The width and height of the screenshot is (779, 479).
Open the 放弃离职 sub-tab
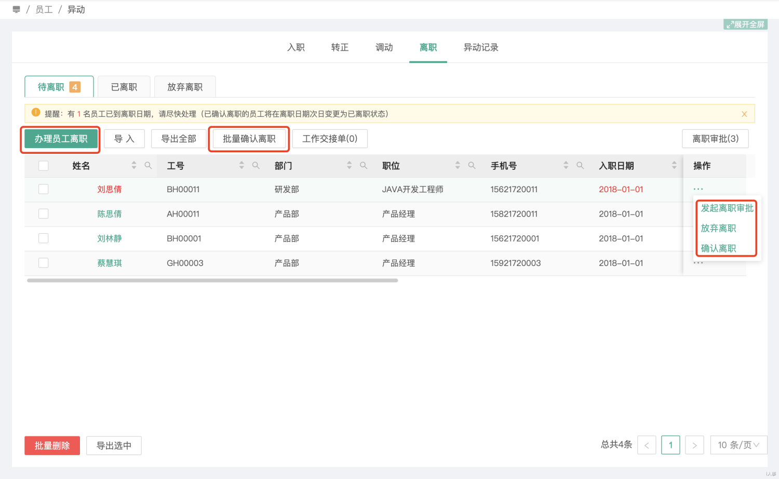185,87
